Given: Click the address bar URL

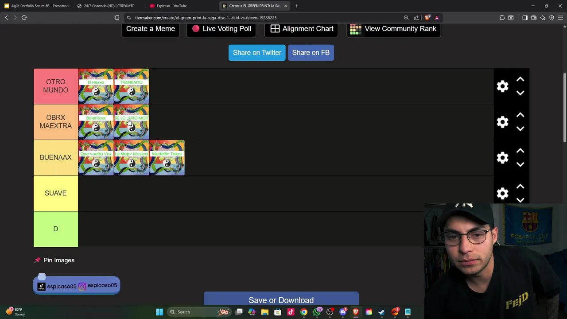Looking at the screenshot, I should point(206,18).
